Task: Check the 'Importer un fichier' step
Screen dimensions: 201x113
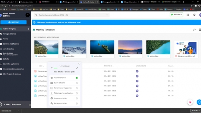Action: coord(77,98)
